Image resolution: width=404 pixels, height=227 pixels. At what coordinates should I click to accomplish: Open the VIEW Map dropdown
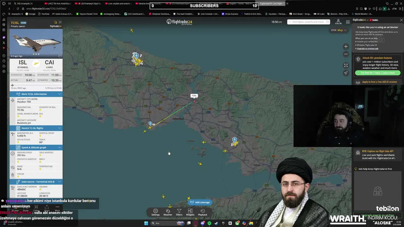pyautogui.click(x=339, y=30)
